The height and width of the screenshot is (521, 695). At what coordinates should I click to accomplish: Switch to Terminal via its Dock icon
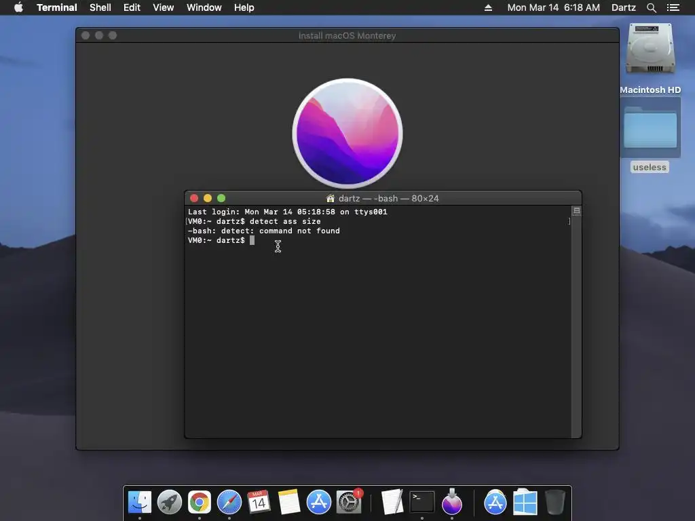pos(422,502)
